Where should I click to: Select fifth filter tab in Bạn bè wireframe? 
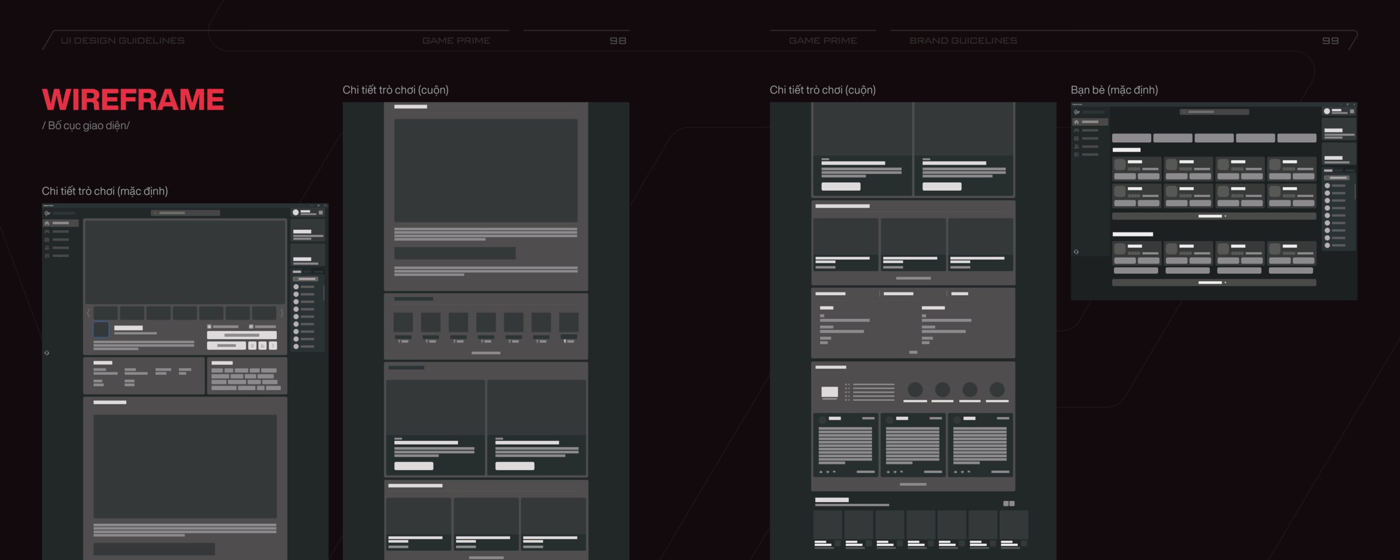click(1297, 138)
